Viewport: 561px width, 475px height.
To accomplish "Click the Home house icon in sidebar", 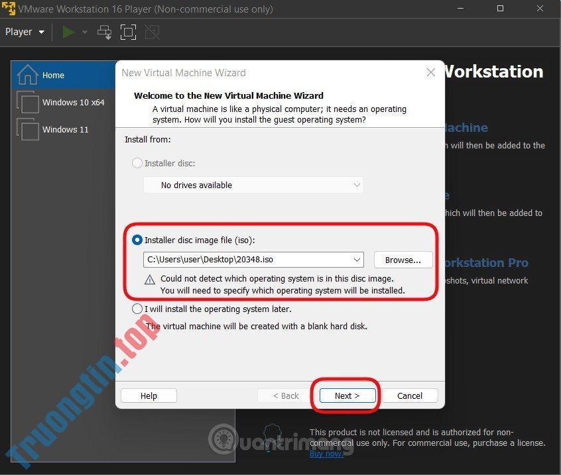I will point(27,75).
